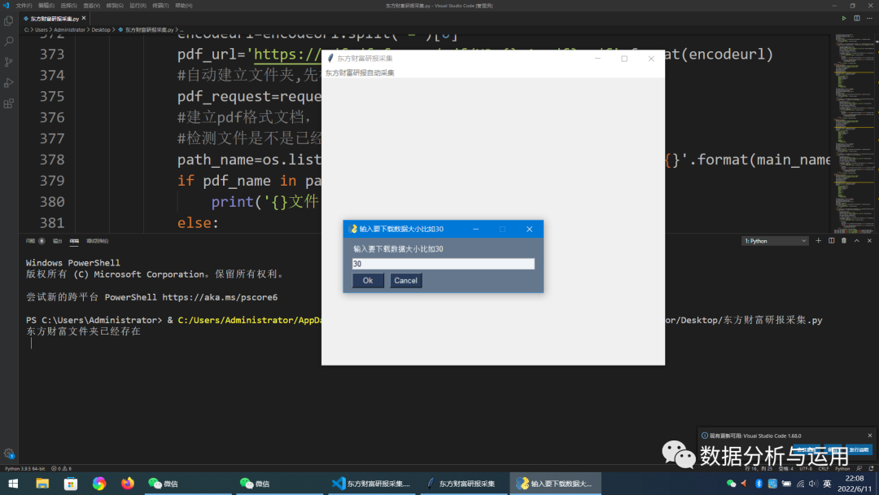The image size is (879, 495).
Task: Click 发行说明 release notes button
Action: [x=859, y=449]
